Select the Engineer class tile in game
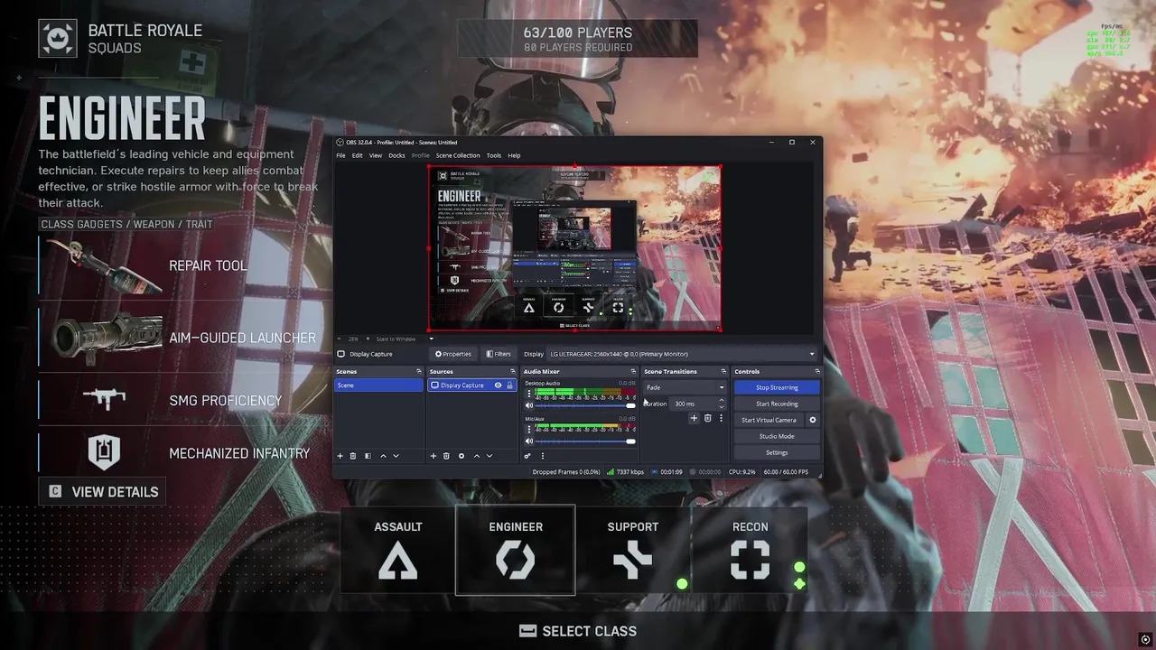The height and width of the screenshot is (650, 1156). 516,550
